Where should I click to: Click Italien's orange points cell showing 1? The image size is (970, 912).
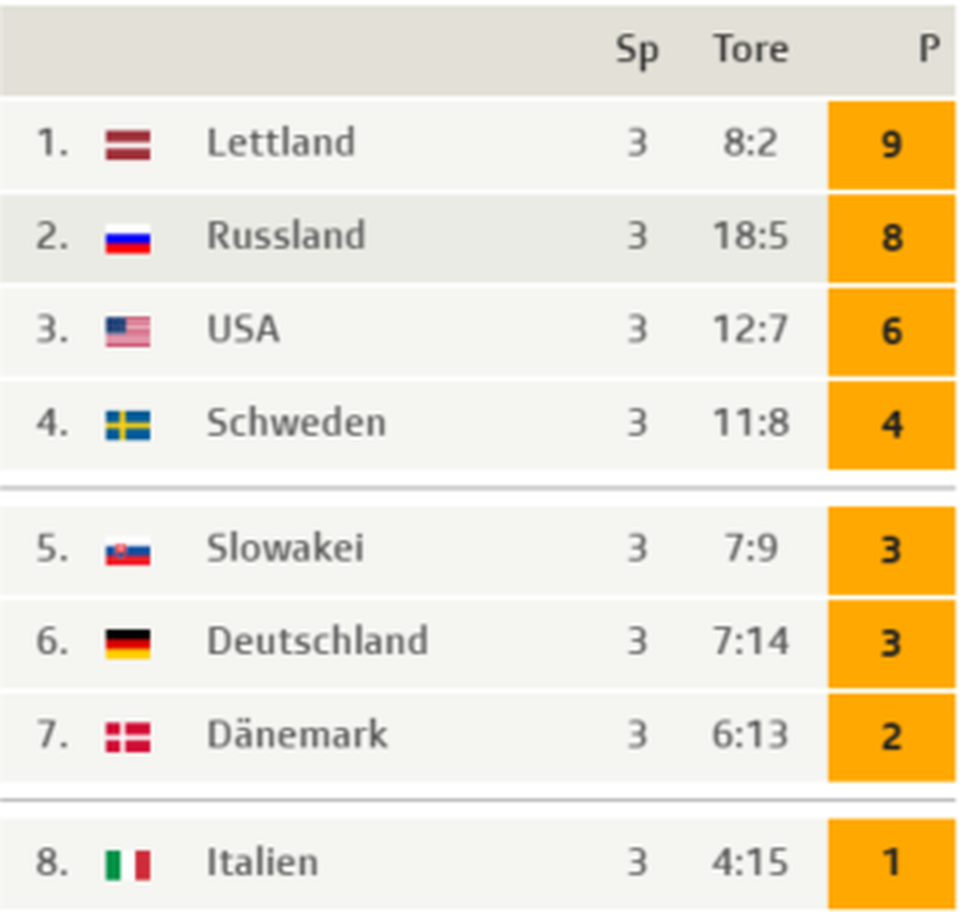click(x=891, y=863)
